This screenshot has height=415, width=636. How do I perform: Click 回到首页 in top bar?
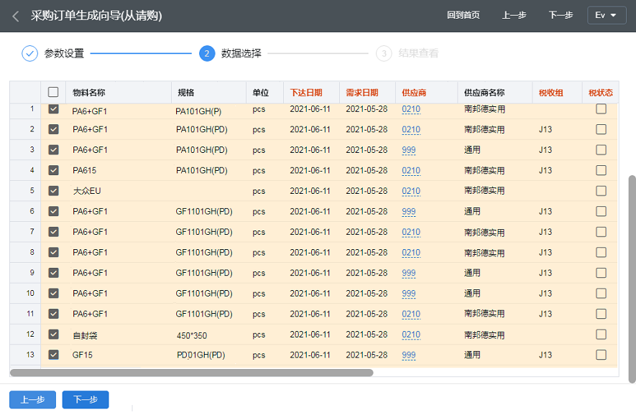pyautogui.click(x=463, y=16)
